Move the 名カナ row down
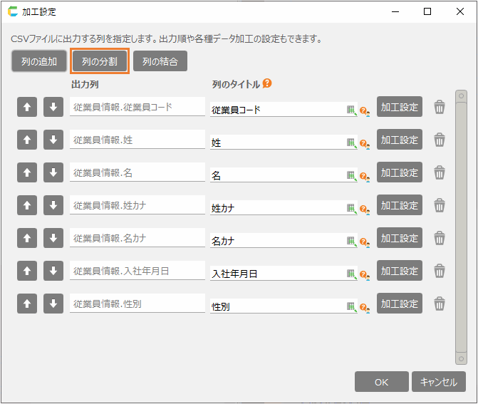The image size is (478, 404). (53, 238)
